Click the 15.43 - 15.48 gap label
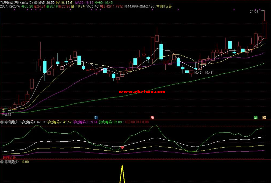The image size is (271, 183). coord(203,73)
